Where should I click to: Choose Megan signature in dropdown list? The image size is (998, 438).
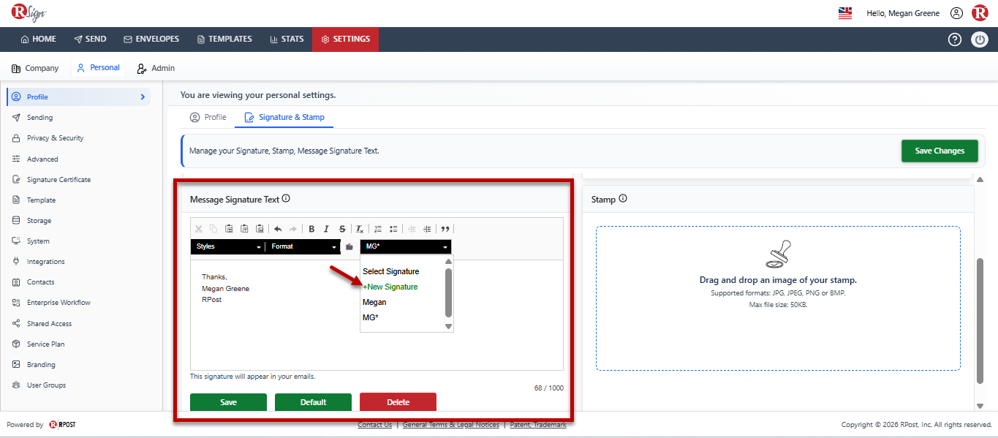(x=374, y=302)
